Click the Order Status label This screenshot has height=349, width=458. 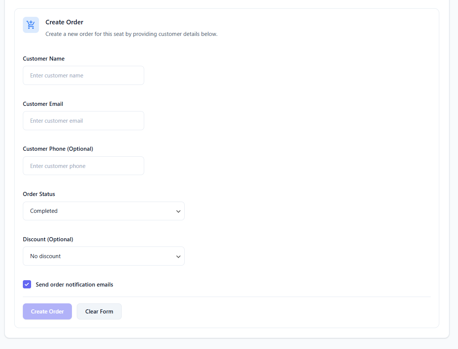[39, 194]
